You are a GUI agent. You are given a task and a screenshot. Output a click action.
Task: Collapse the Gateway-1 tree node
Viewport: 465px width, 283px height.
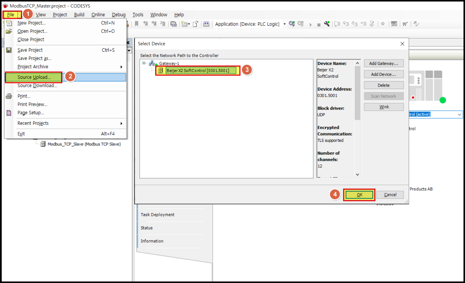click(144, 63)
